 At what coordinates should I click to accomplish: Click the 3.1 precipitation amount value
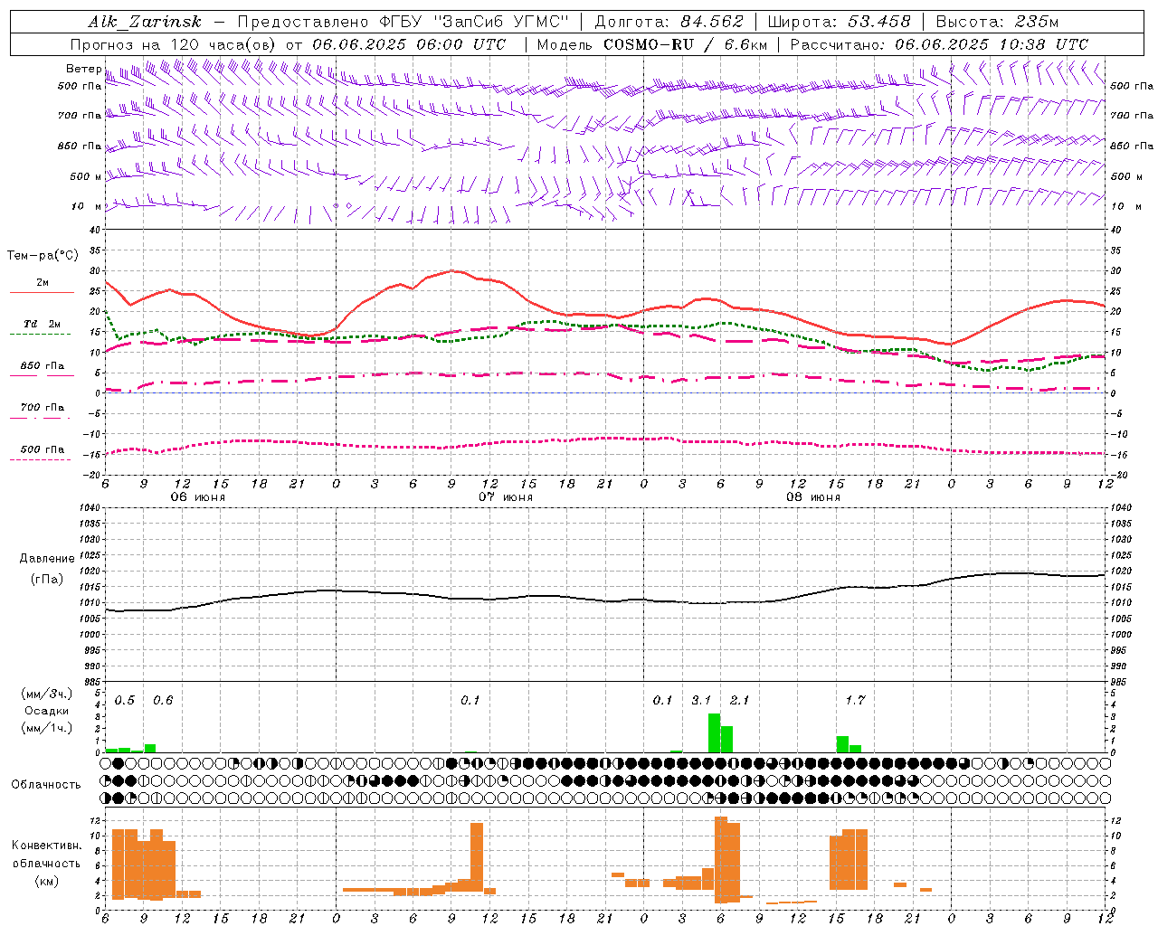pyautogui.click(x=701, y=700)
